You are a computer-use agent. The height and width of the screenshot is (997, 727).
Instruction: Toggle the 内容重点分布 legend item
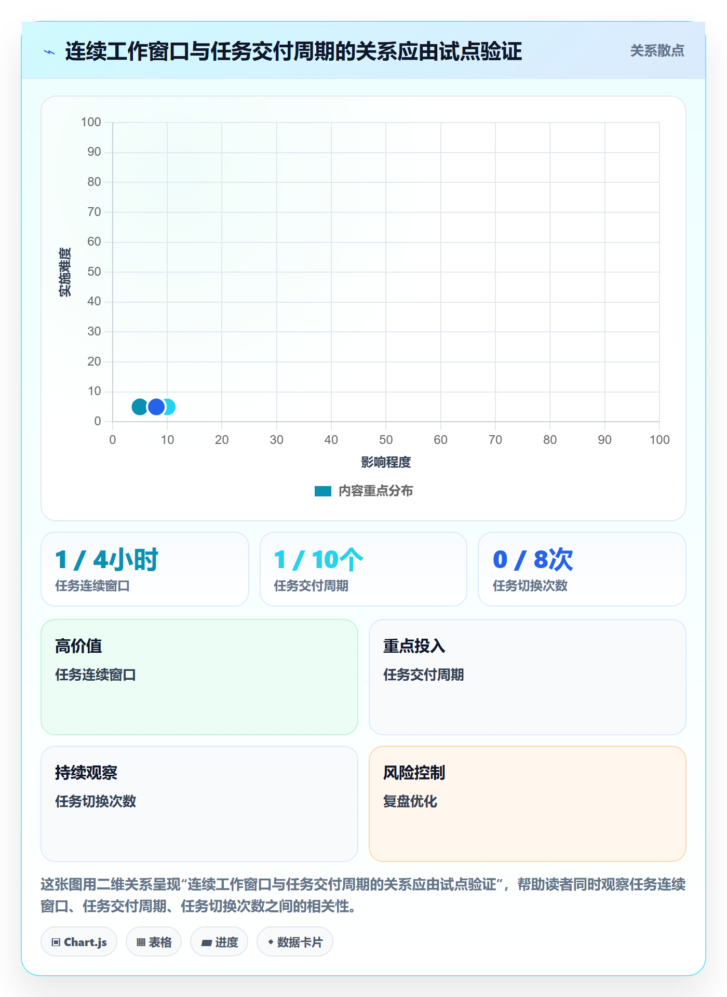click(363, 491)
